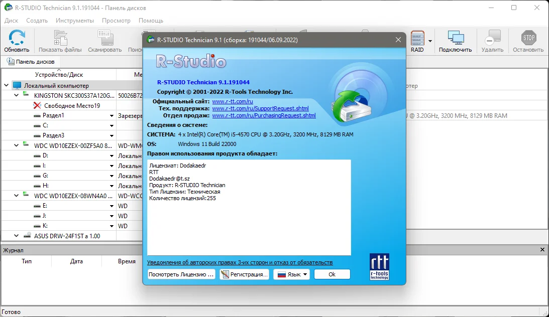Click the R-Studio app icon in main title bar
Viewport: 549px width, 317px height.
pos(8,8)
